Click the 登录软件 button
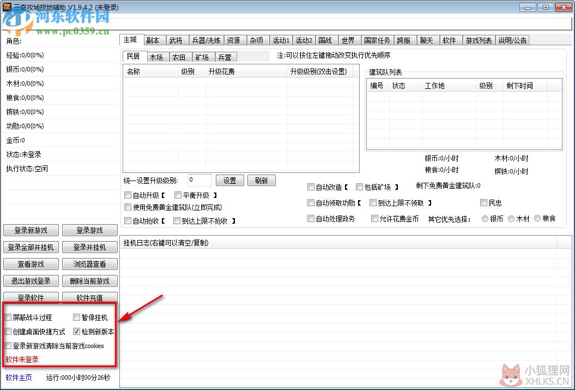Viewport: 575px width, 390px height. pos(31,297)
